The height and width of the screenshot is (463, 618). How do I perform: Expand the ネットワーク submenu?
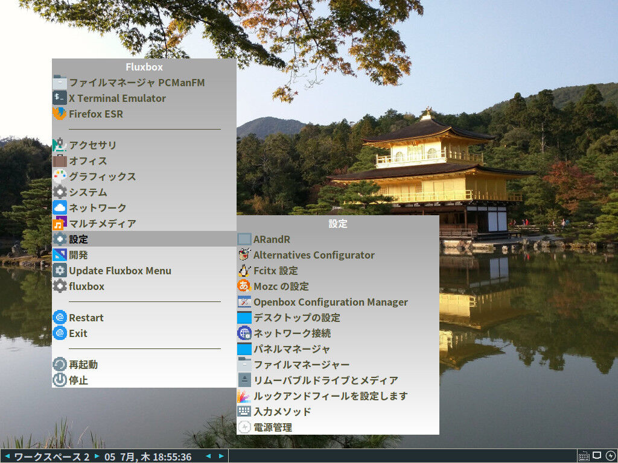pos(144,207)
